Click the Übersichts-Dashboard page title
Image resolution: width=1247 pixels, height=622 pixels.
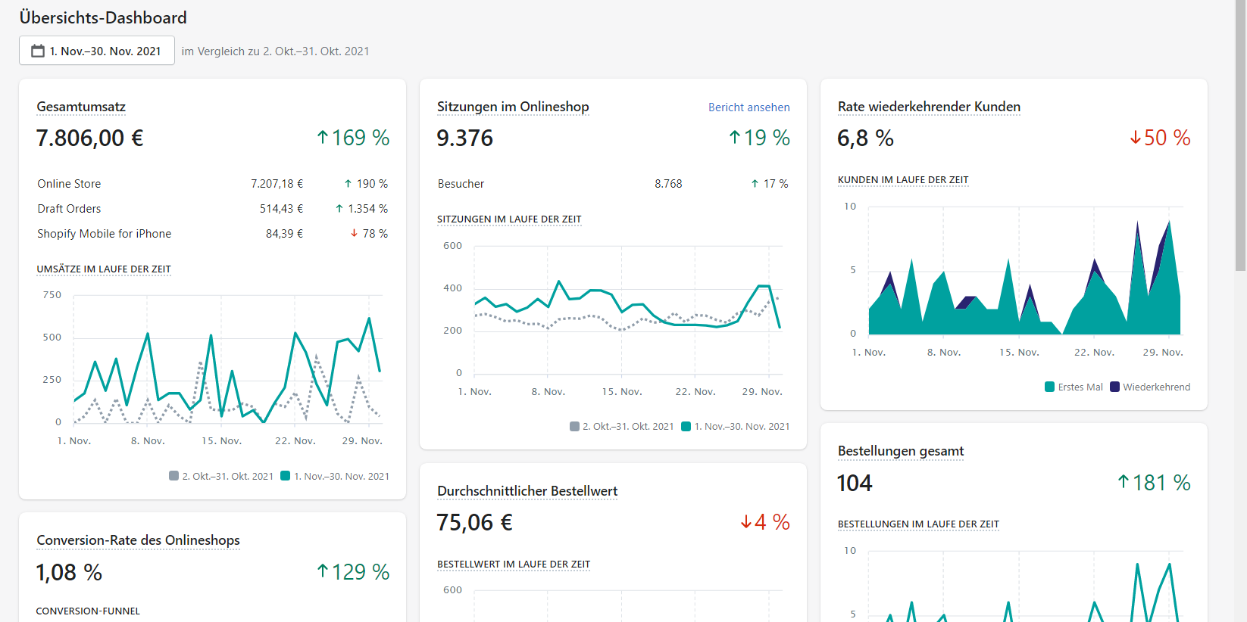coord(103,17)
